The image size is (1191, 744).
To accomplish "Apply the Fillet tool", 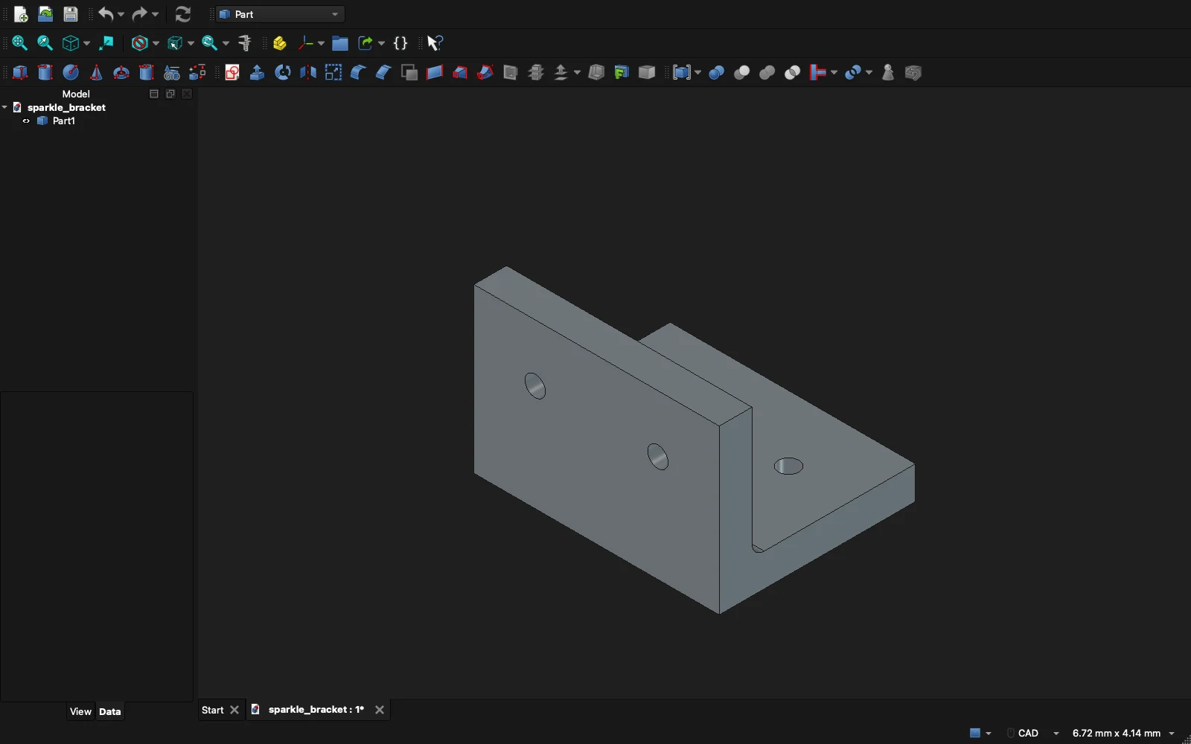I will click(359, 72).
